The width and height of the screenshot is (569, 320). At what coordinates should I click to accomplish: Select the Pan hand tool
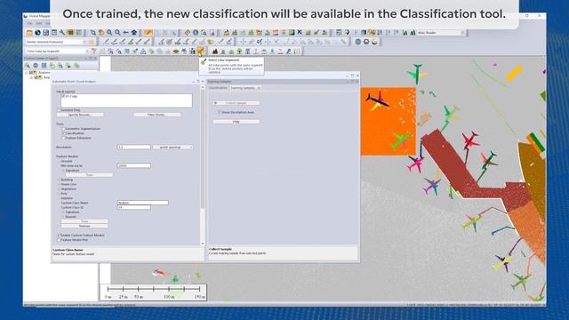[101, 33]
